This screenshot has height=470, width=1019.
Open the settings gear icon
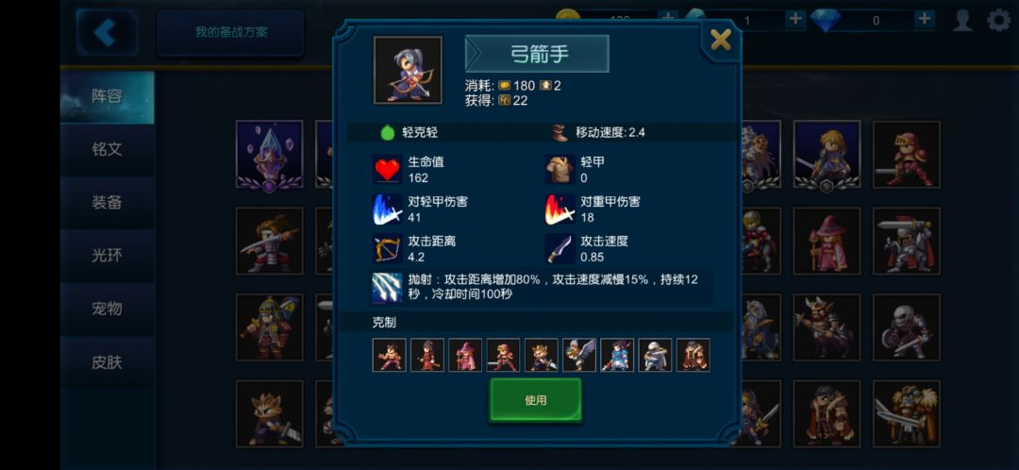(999, 20)
